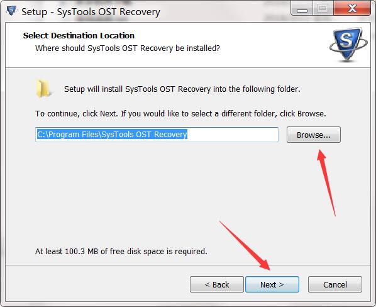Viewport: 376px width, 307px height.
Task: Continue installation with Next >
Action: click(x=272, y=284)
